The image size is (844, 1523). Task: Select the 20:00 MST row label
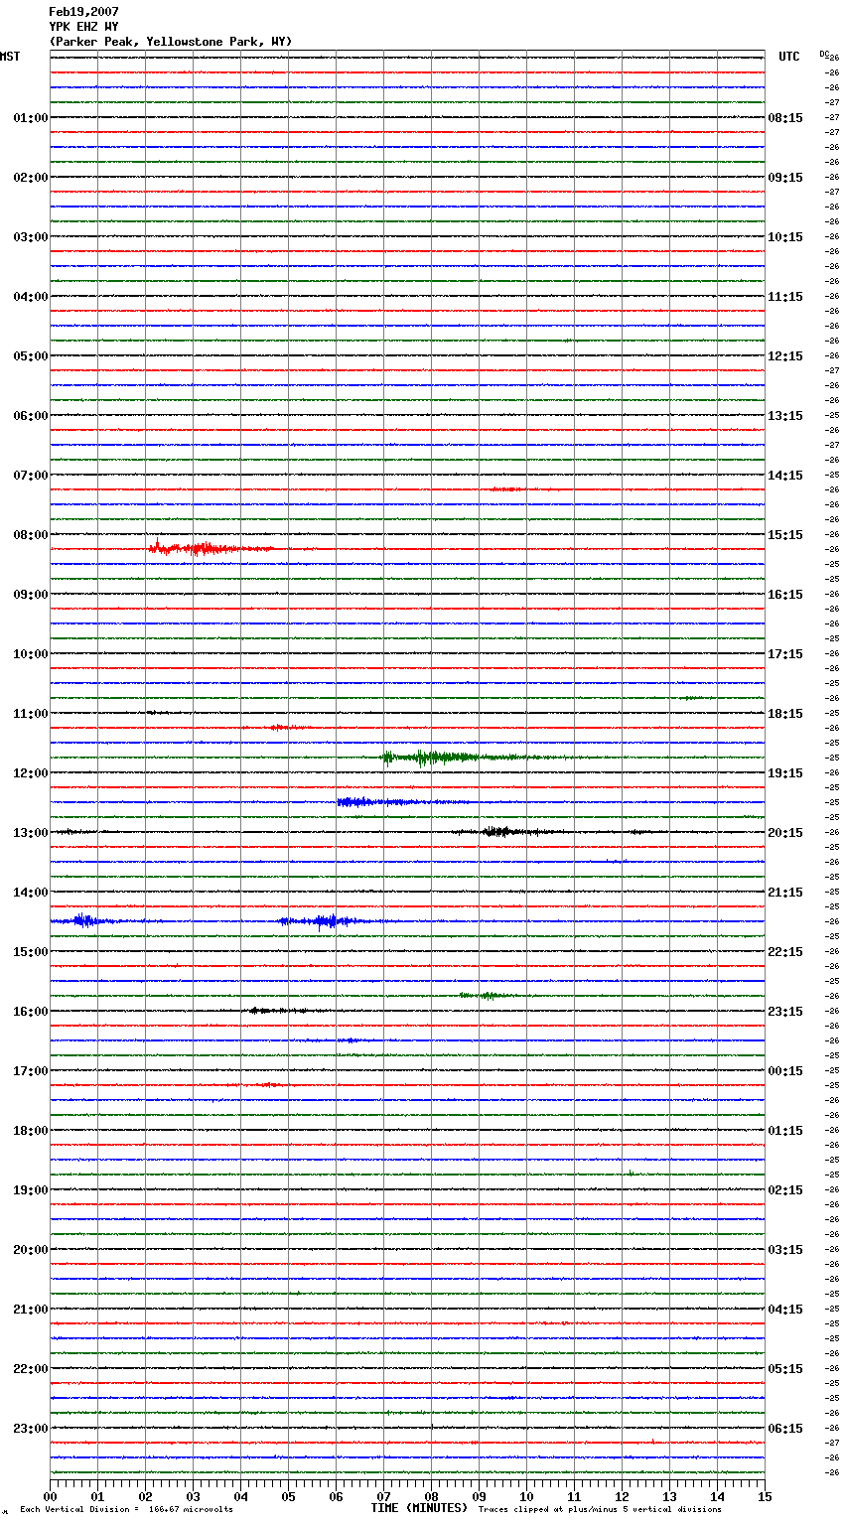click(31, 1250)
